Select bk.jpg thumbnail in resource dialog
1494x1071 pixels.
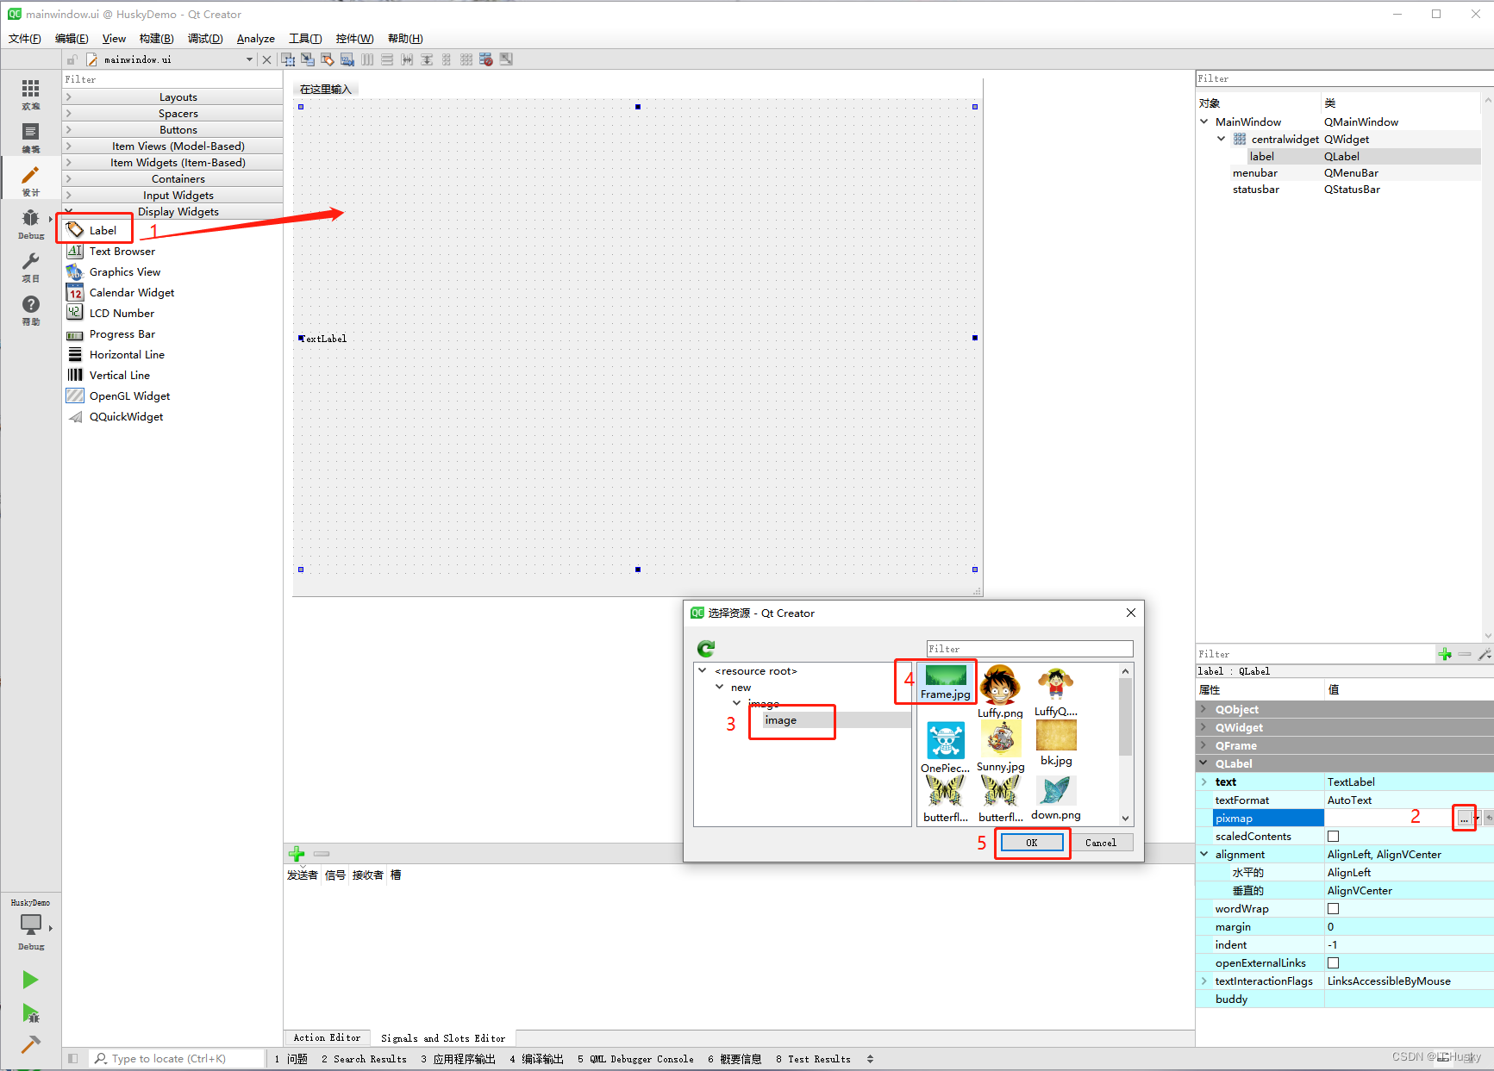coord(1056,744)
